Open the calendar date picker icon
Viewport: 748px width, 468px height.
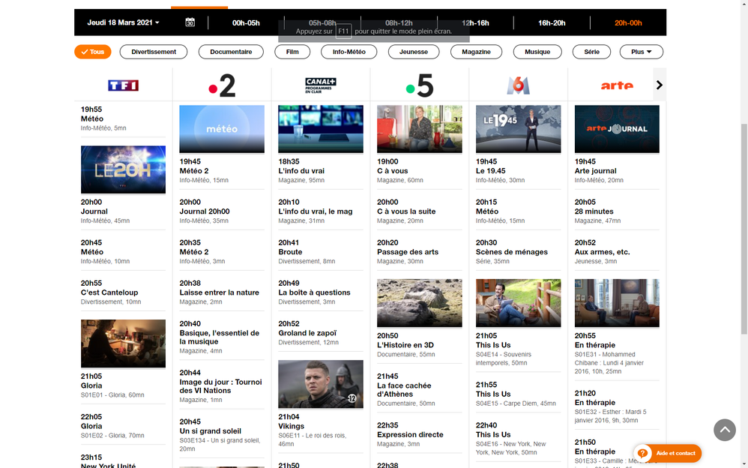[x=190, y=22]
